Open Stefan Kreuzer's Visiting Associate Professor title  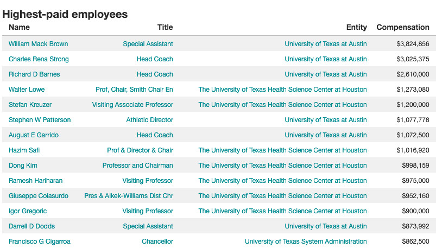coord(132,105)
